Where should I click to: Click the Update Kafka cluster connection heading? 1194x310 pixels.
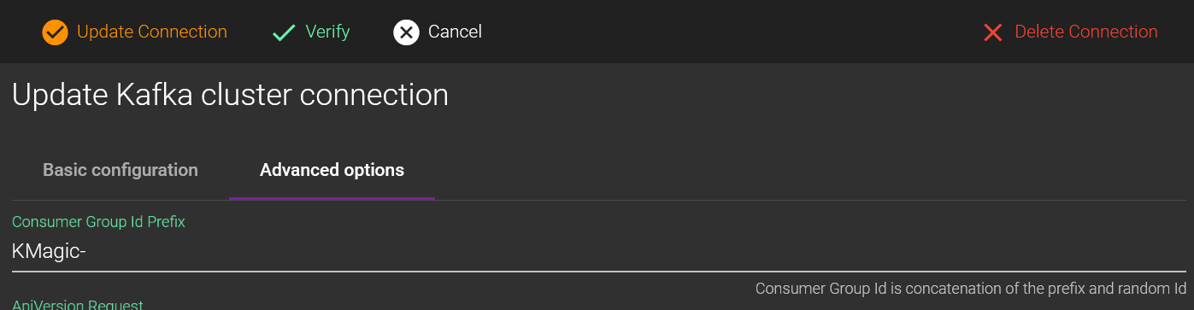click(x=230, y=95)
